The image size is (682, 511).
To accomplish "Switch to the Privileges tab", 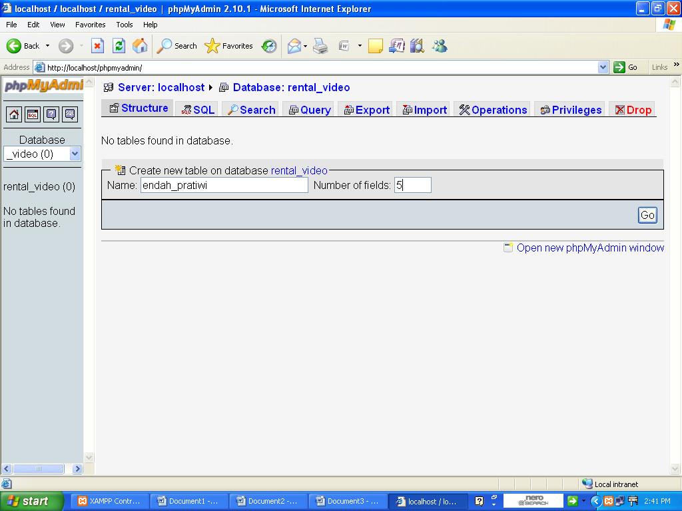I will pos(571,110).
